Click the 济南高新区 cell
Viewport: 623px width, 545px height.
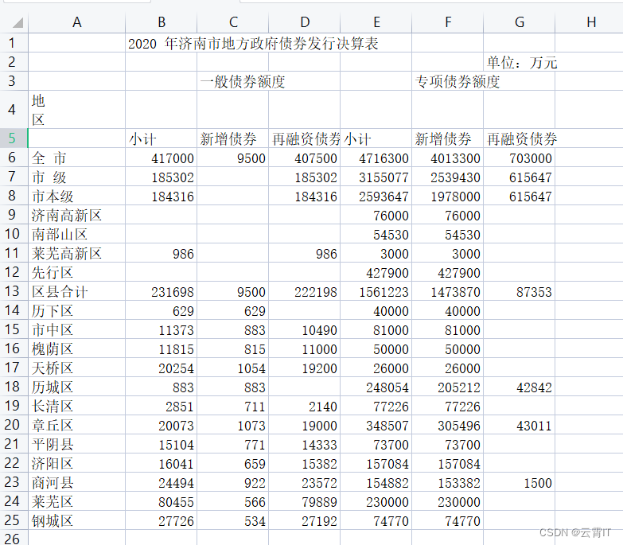tap(76, 215)
